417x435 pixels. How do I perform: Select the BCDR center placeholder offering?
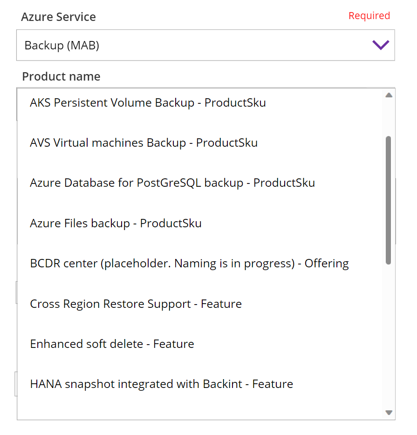[x=189, y=263]
